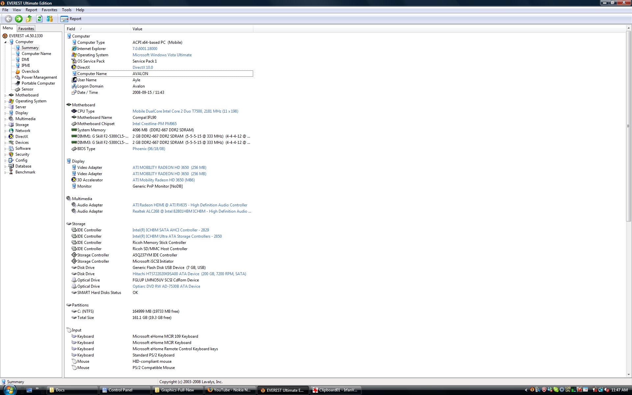Screen dimensions: 632x395
Task: Click the Config tree icon
Action: point(11,160)
